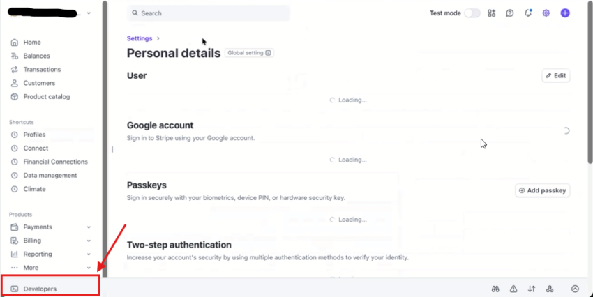Click the help question mark icon
The image size is (593, 297).
point(510,13)
